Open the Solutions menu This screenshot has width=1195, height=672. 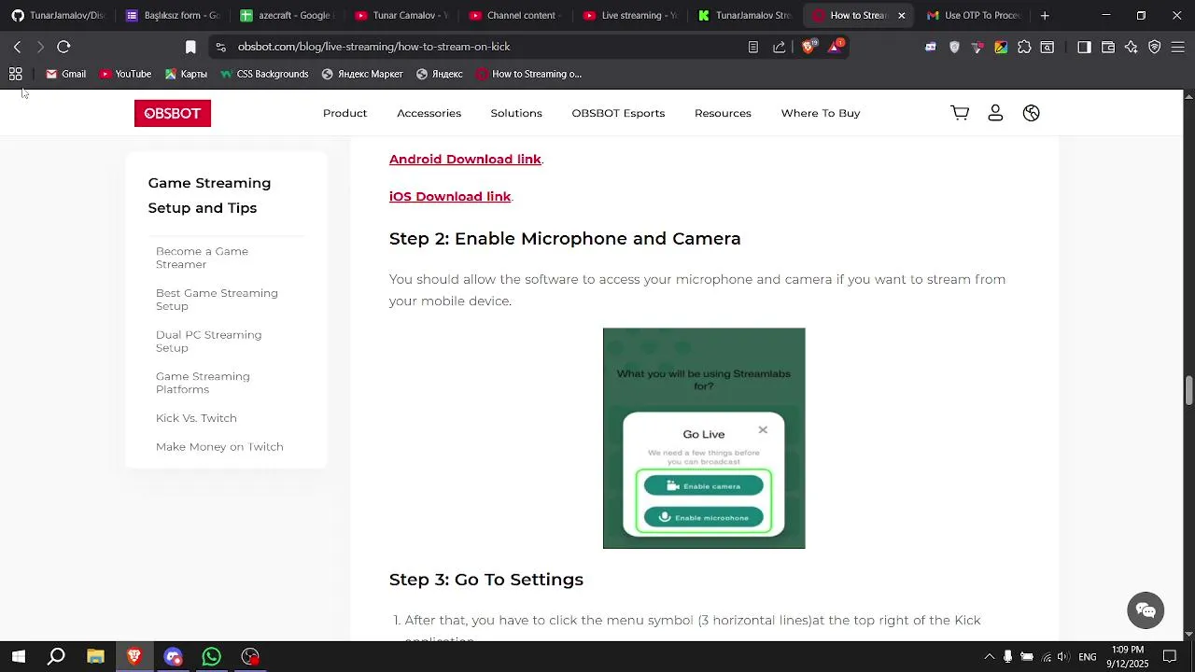(516, 113)
